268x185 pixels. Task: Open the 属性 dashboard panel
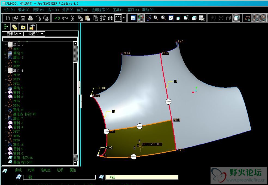[73, 170]
